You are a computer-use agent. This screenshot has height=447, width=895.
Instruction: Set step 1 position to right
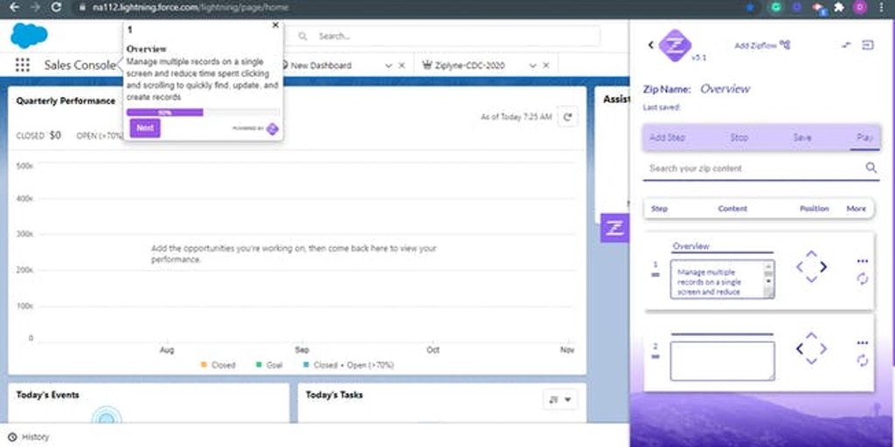click(x=823, y=267)
